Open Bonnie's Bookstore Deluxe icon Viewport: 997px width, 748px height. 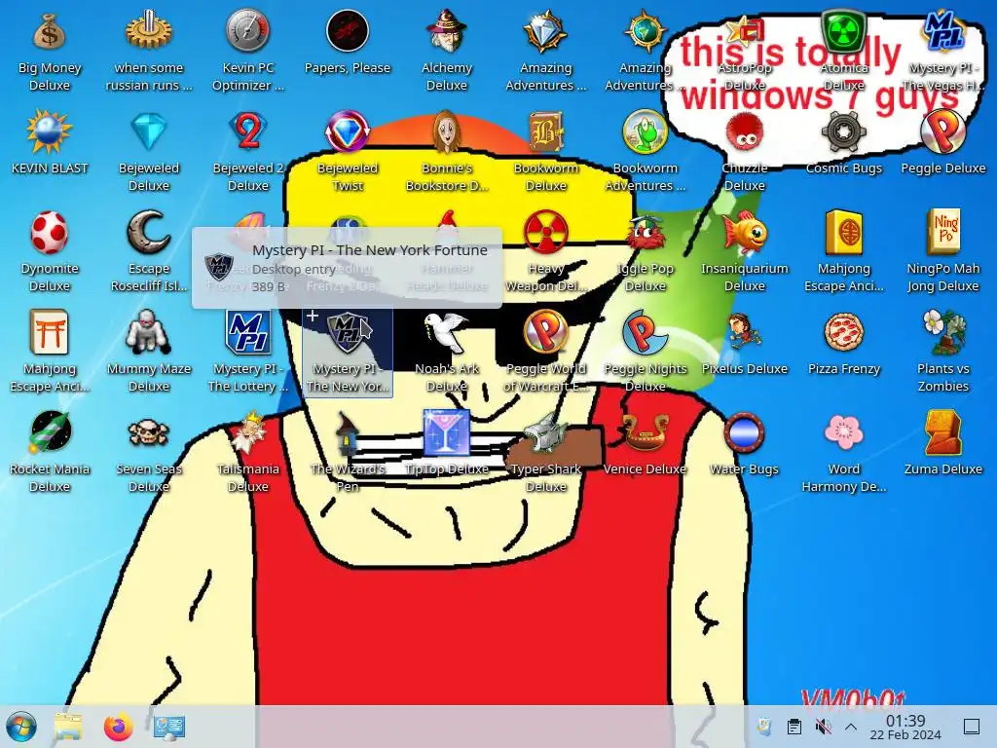pyautogui.click(x=446, y=131)
